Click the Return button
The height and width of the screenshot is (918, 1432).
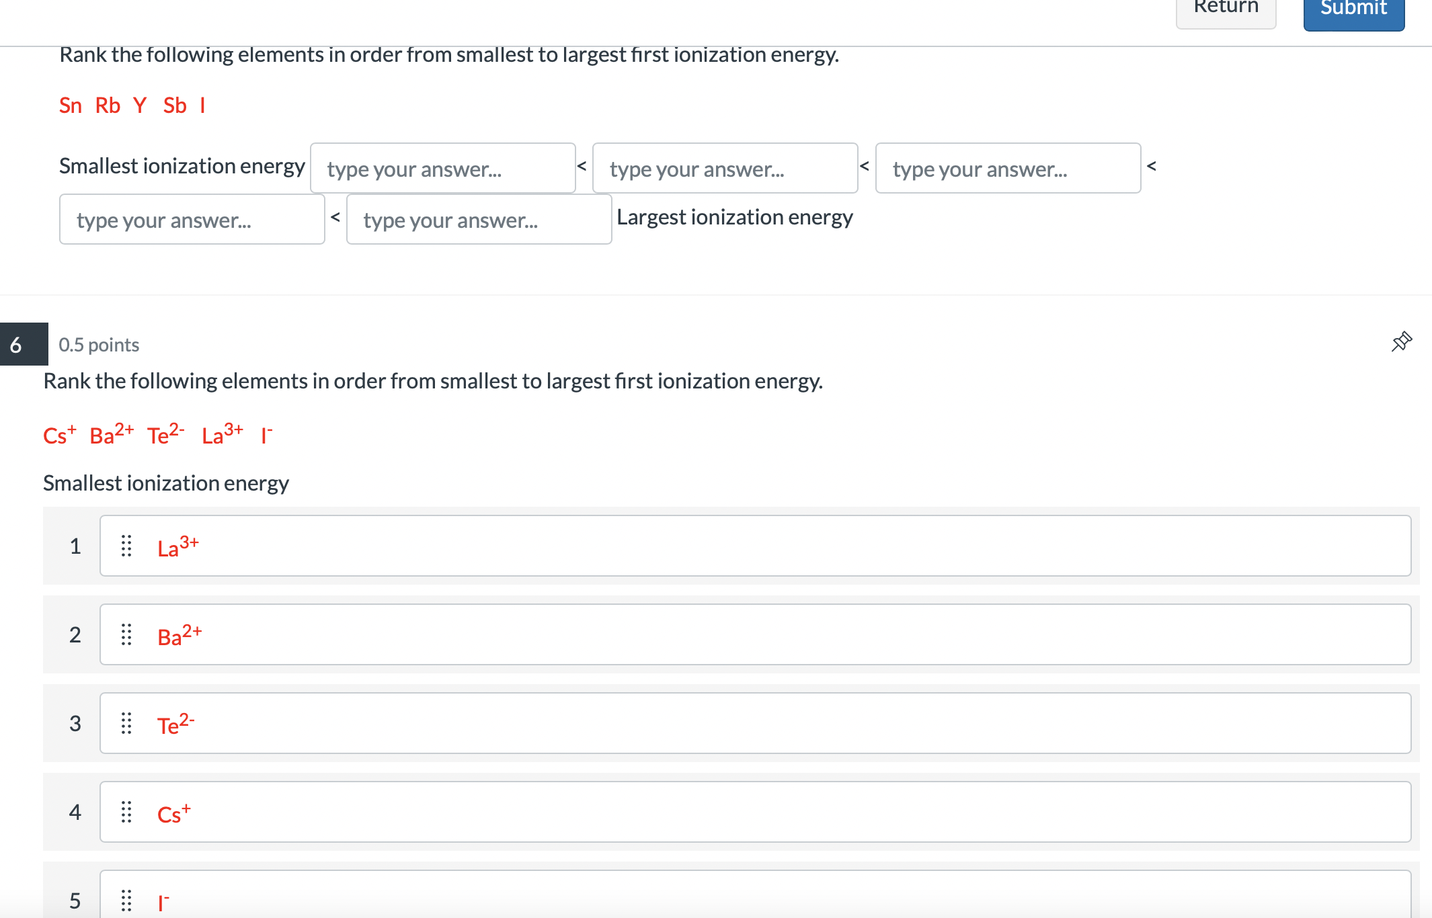[1226, 11]
